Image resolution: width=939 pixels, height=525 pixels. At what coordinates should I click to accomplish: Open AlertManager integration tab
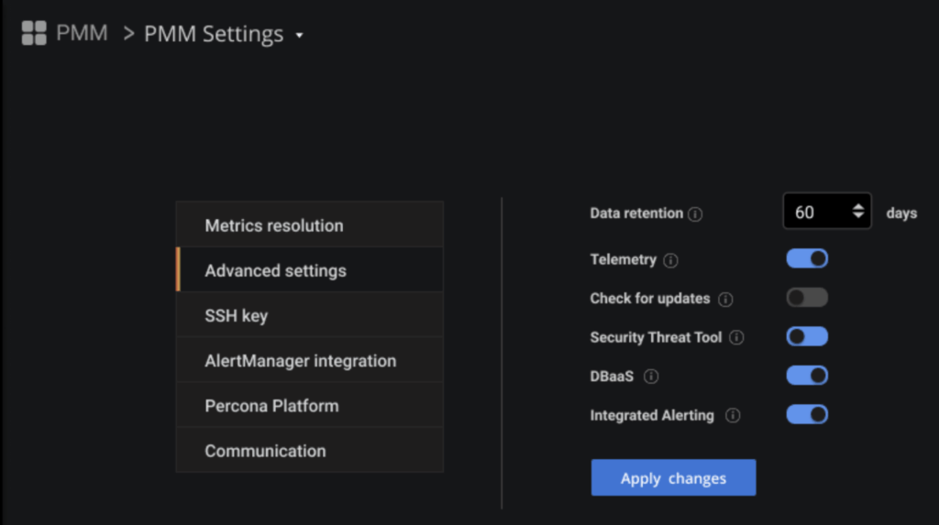point(310,360)
